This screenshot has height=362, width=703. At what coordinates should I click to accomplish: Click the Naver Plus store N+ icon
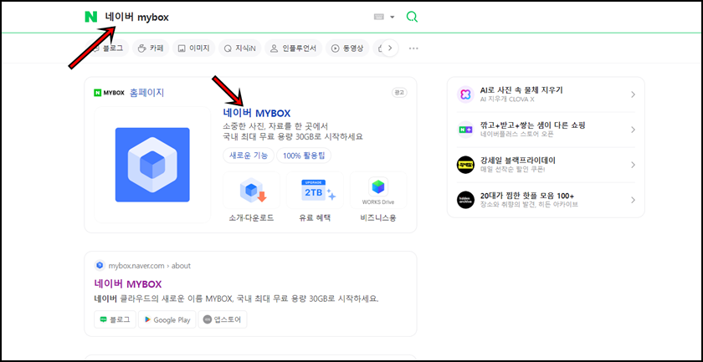[x=465, y=130]
